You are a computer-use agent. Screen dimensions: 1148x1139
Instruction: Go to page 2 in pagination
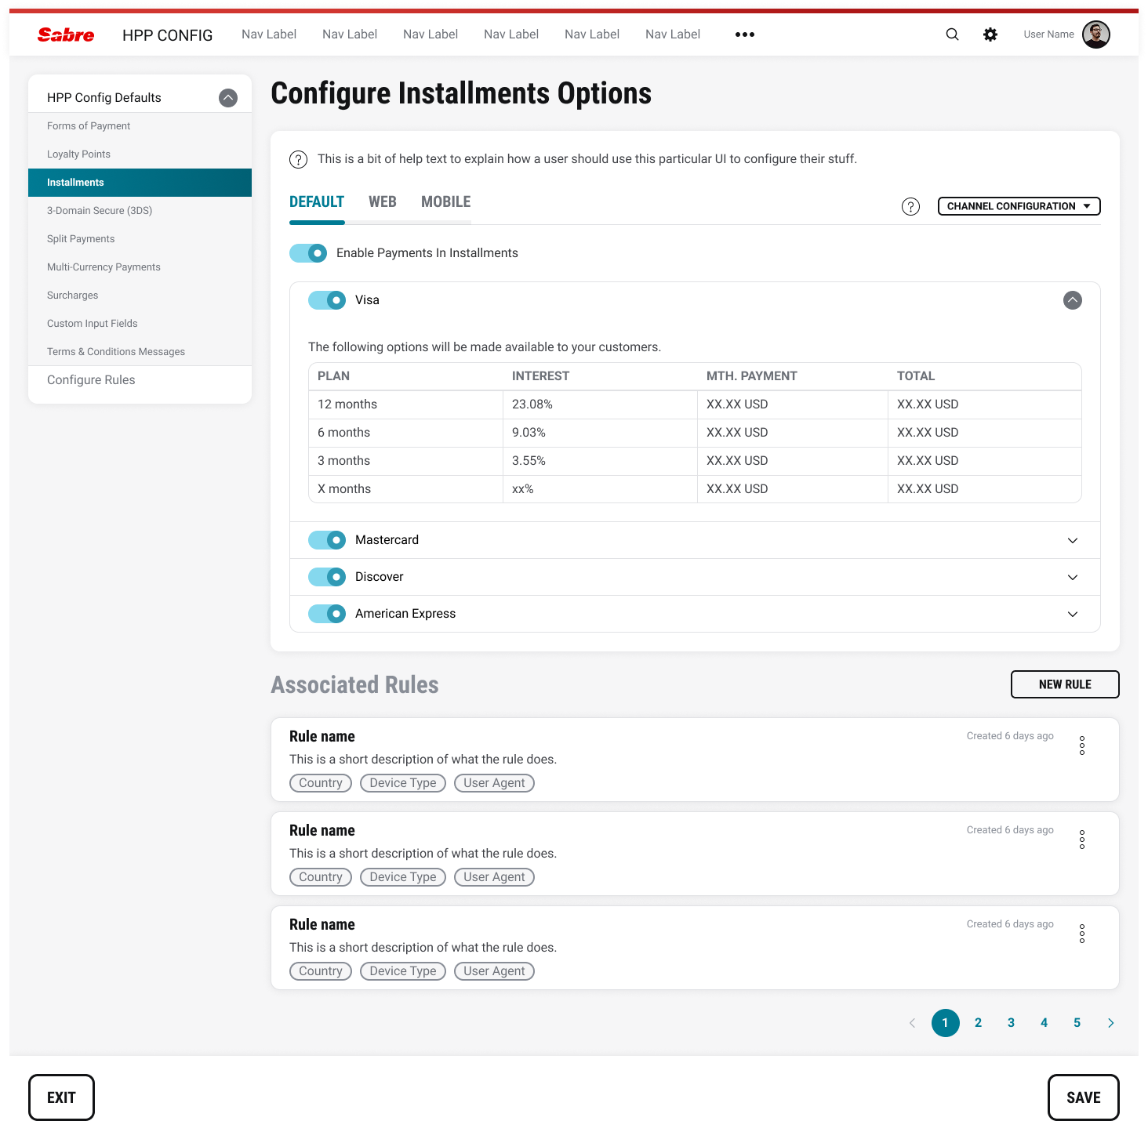click(979, 1023)
